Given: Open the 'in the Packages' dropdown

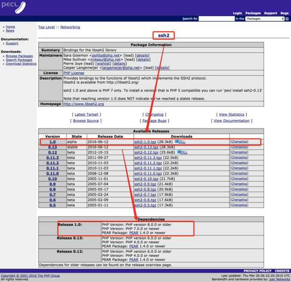Looking at the screenshot, I should (x=265, y=19).
